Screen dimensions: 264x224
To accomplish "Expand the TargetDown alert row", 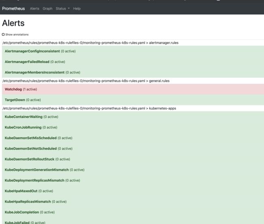I will click(x=133, y=100).
